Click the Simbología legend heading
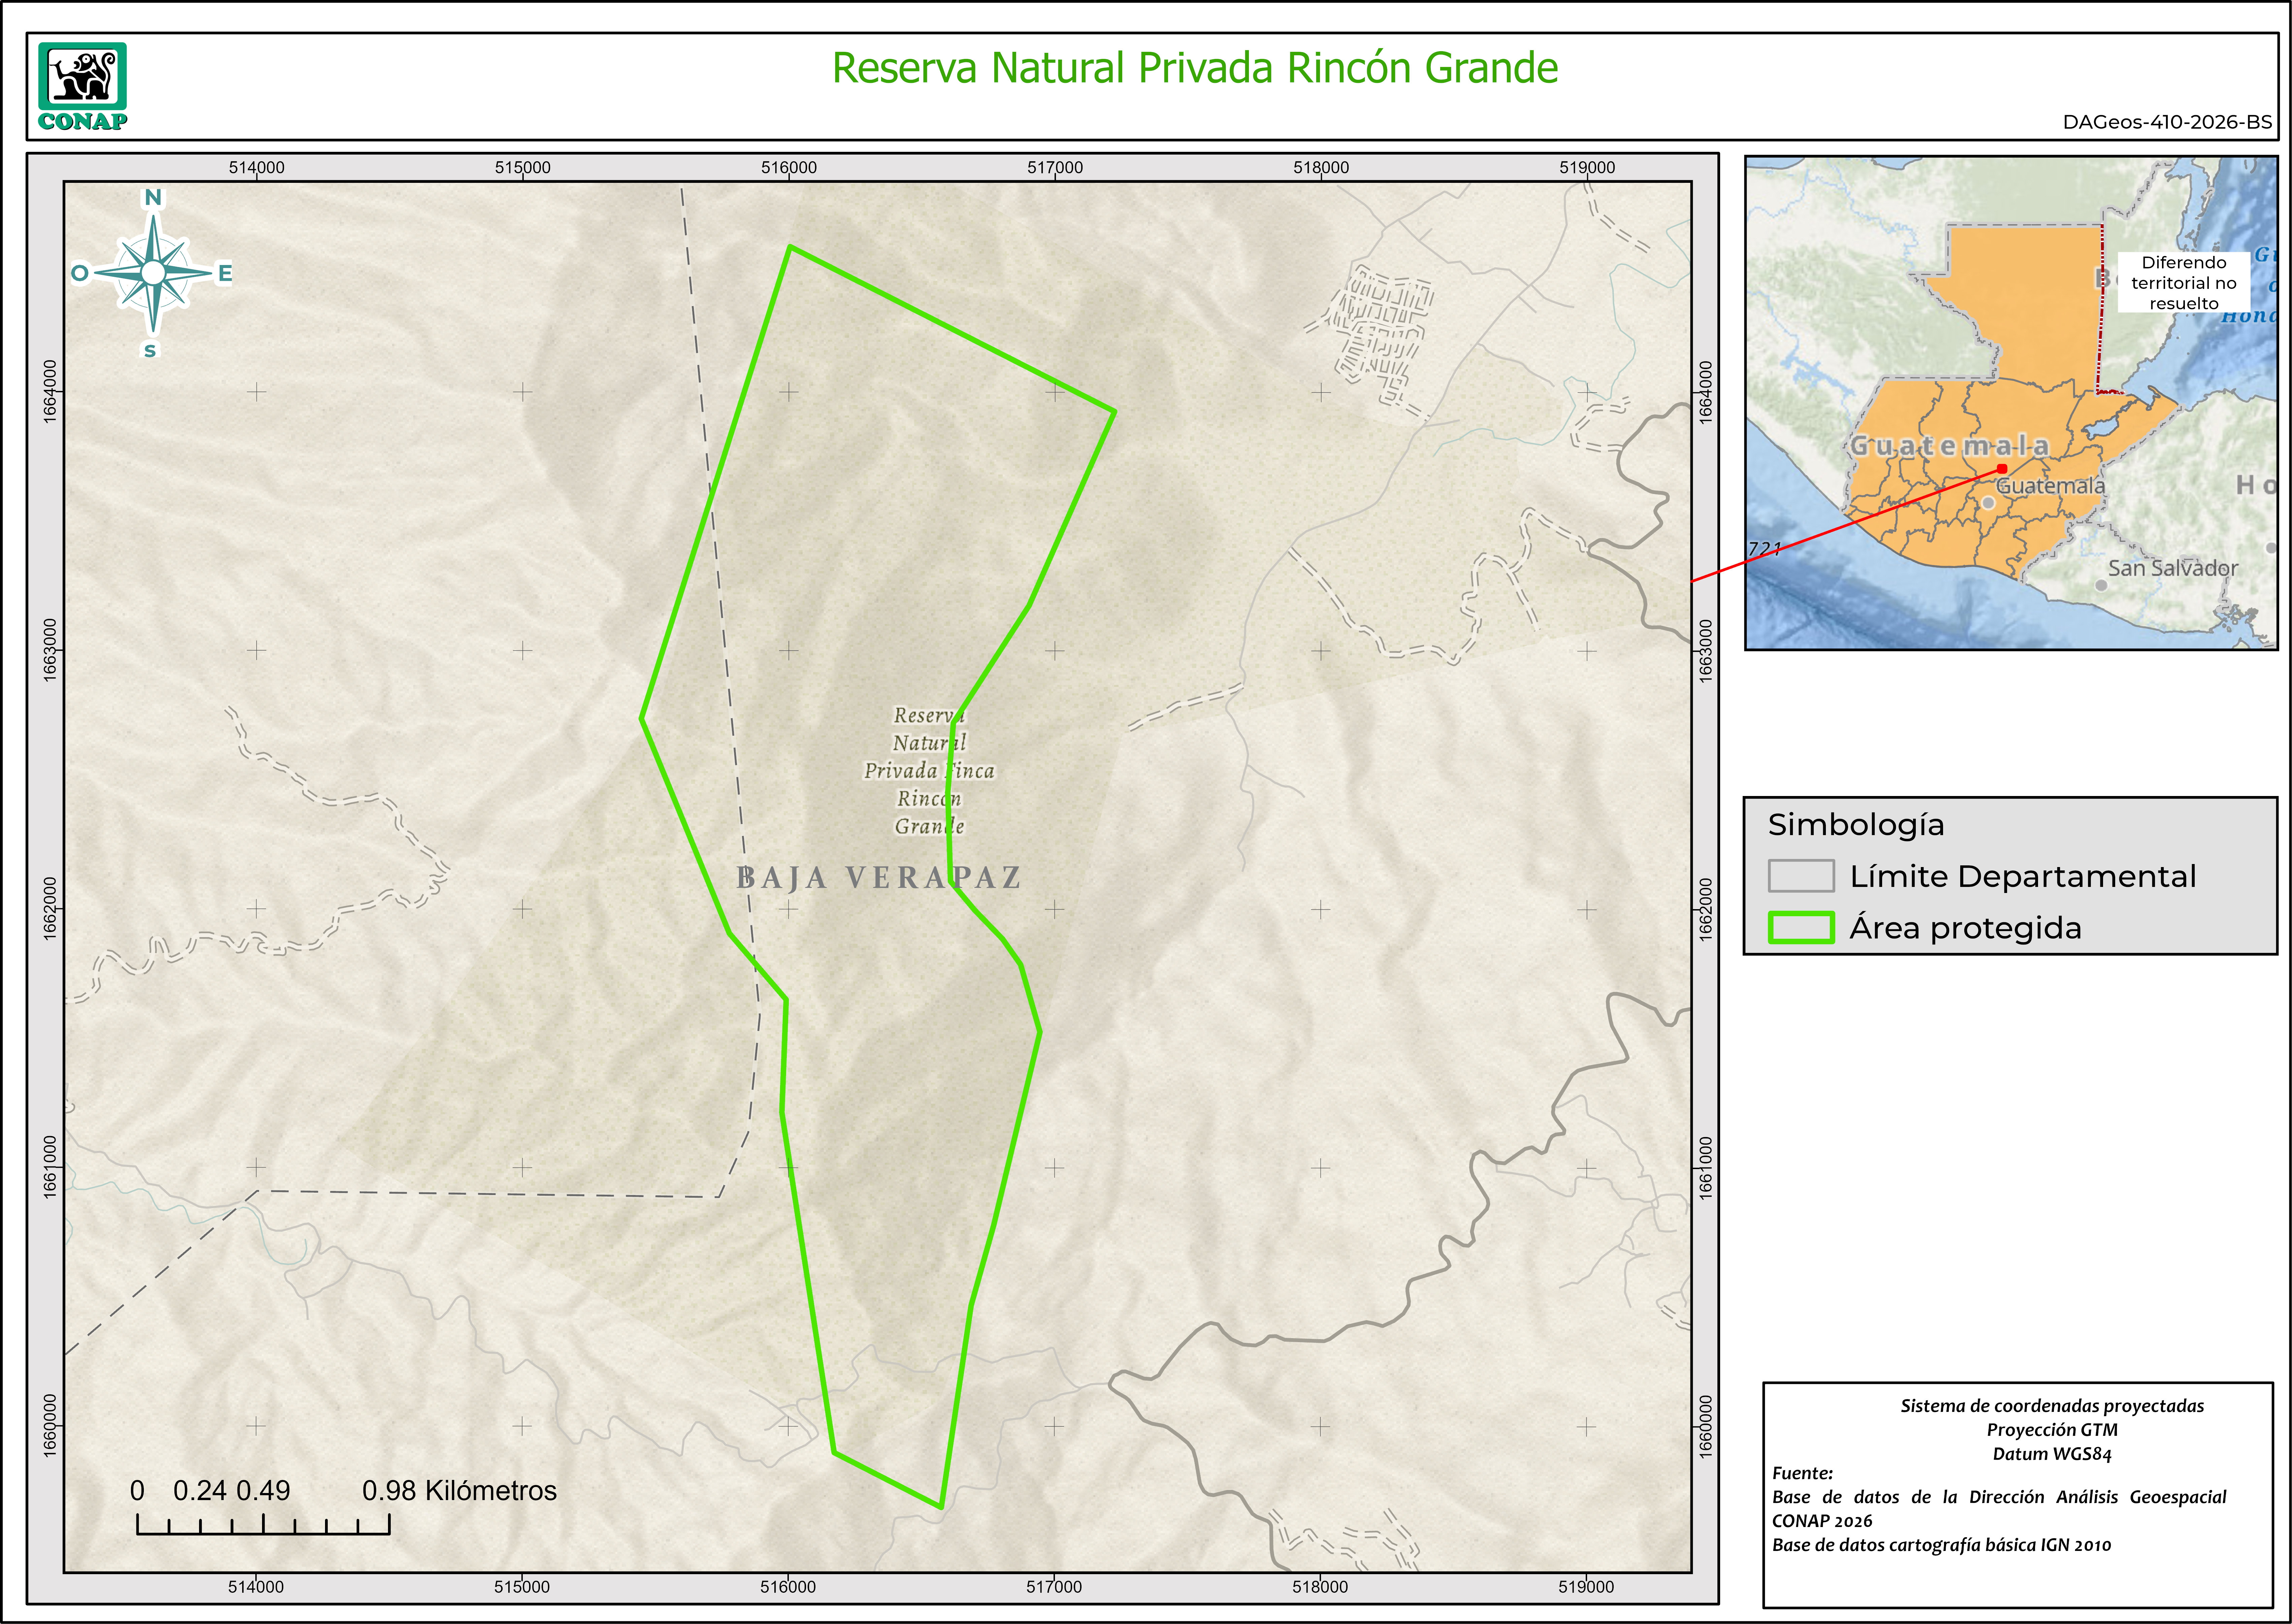 [1856, 825]
